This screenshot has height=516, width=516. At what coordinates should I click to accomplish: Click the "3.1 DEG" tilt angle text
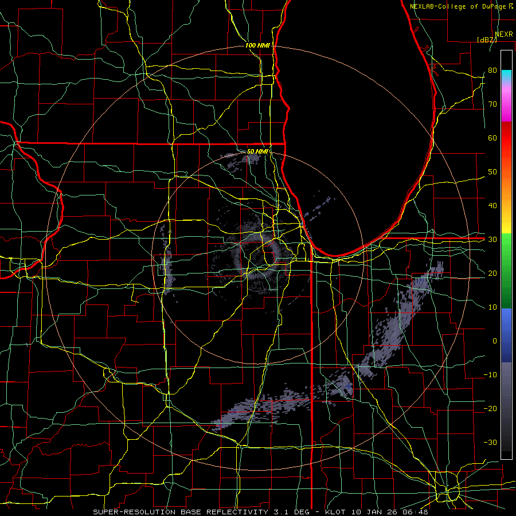point(292,512)
